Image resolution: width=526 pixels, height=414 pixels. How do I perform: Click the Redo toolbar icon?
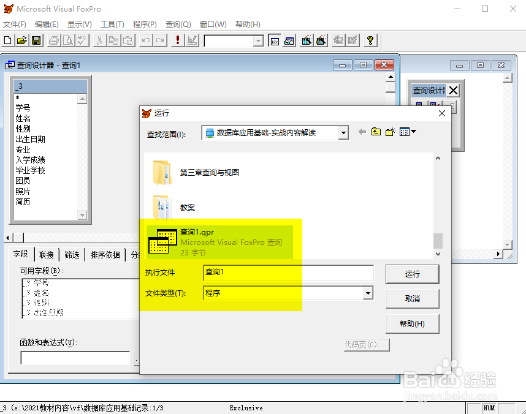tap(160, 40)
